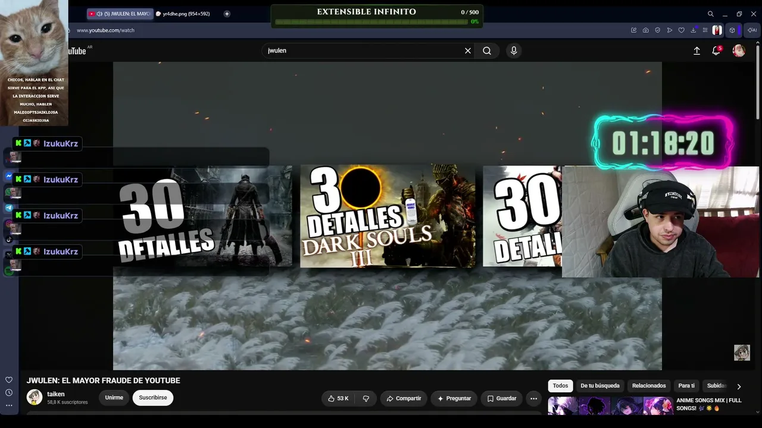Clear the jwulen search text
The image size is (762, 428).
[468, 51]
